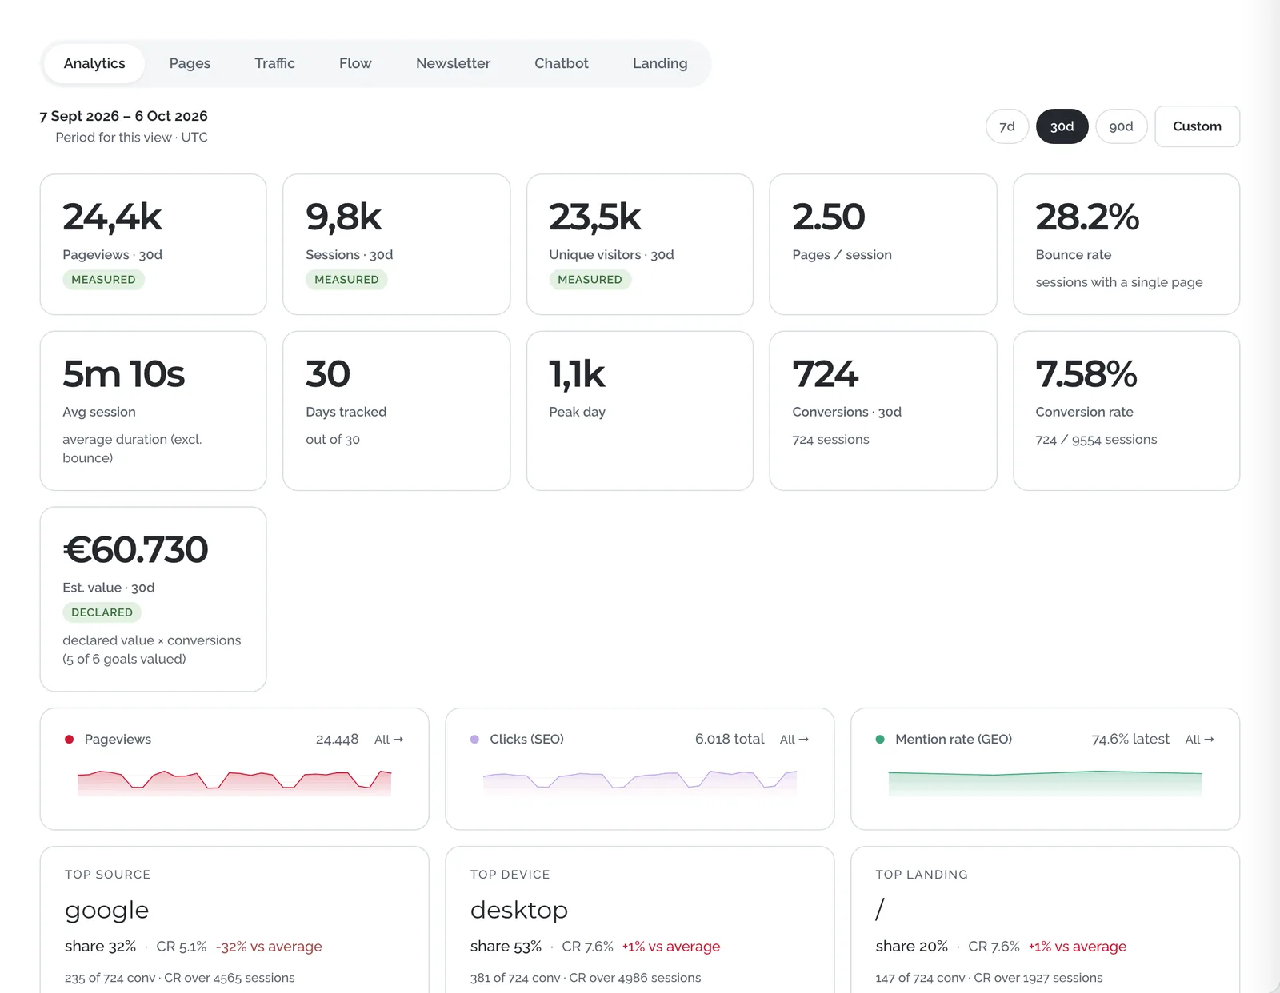The width and height of the screenshot is (1280, 993).
Task: Click the desktop top device name
Action: pos(519,910)
